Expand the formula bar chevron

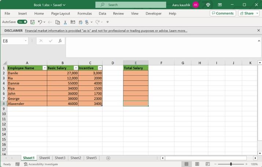[x=259, y=41]
